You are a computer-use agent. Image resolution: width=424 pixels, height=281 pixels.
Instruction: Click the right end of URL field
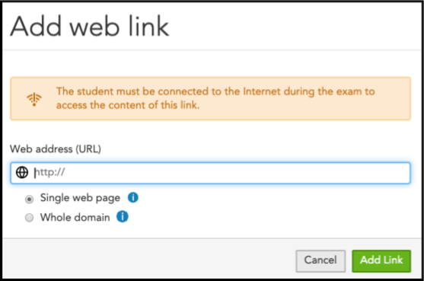click(x=400, y=173)
